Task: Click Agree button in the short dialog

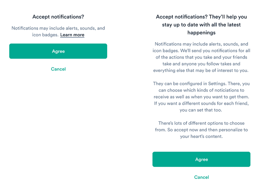Action: [x=58, y=51]
